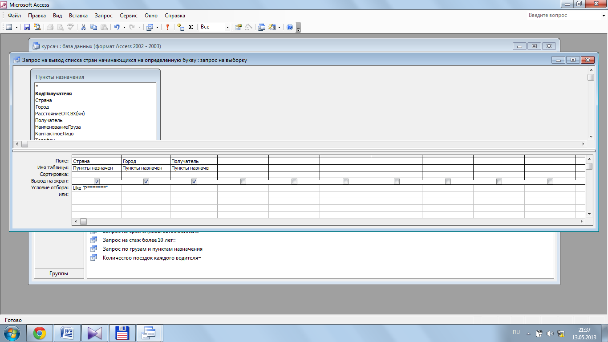608x342 pixels.
Task: Check Вывод на экран in fifth grid column
Action: pyautogui.click(x=294, y=181)
